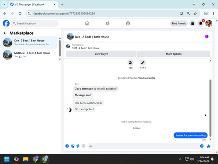Click the Name pencil edit icon
Screen dimensions: 218x164
(143, 63)
